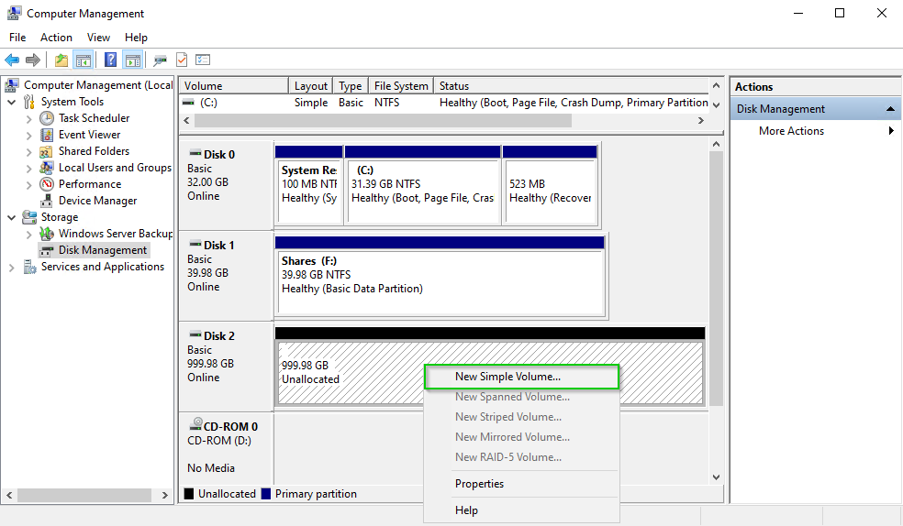Click the blue Back arrow in toolbar
Image resolution: width=903 pixels, height=526 pixels.
tap(12, 60)
